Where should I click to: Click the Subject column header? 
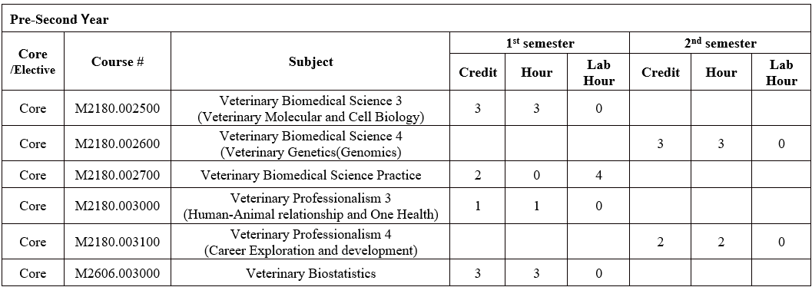point(310,61)
